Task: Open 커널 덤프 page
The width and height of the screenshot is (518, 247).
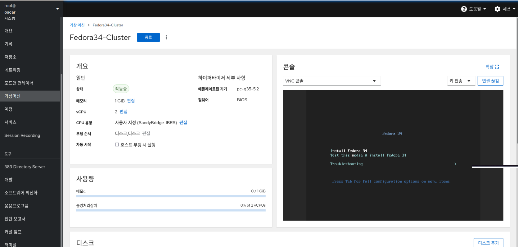Action: 30,232
